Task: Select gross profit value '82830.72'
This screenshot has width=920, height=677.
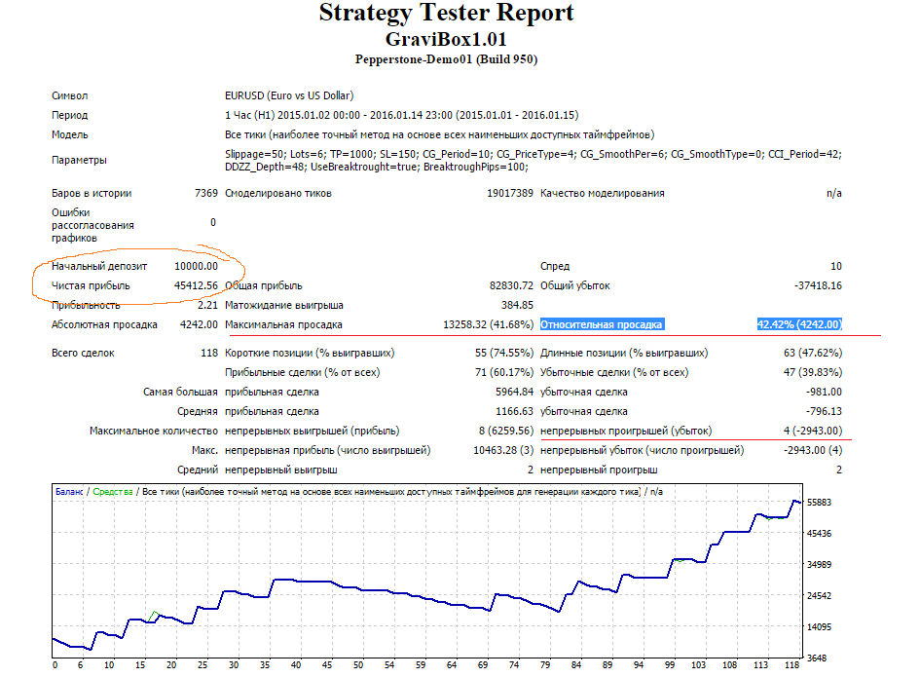Action: pos(511,285)
